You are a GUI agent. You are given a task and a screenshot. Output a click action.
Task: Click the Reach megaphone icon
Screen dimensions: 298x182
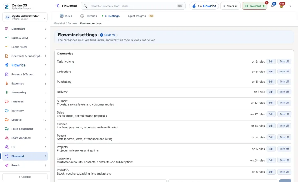pyautogui.click(x=7, y=165)
